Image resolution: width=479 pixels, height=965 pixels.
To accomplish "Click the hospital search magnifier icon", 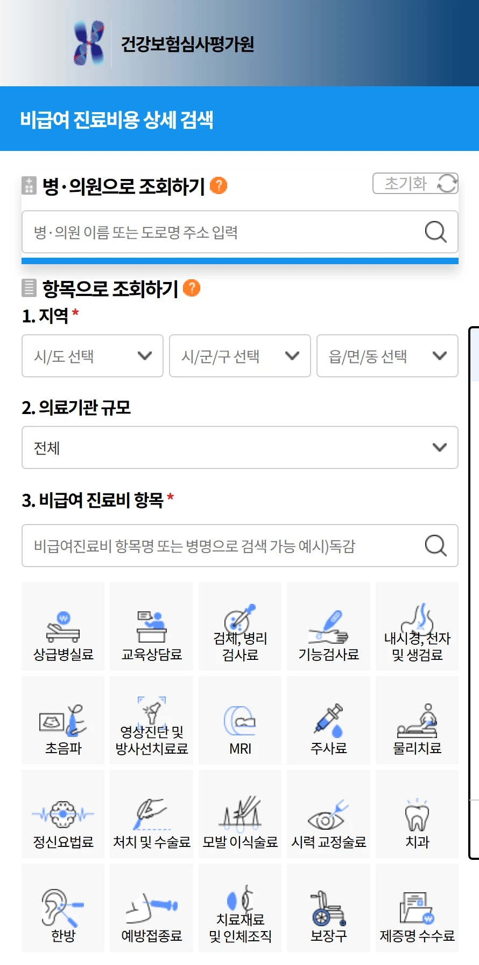I will click(435, 232).
